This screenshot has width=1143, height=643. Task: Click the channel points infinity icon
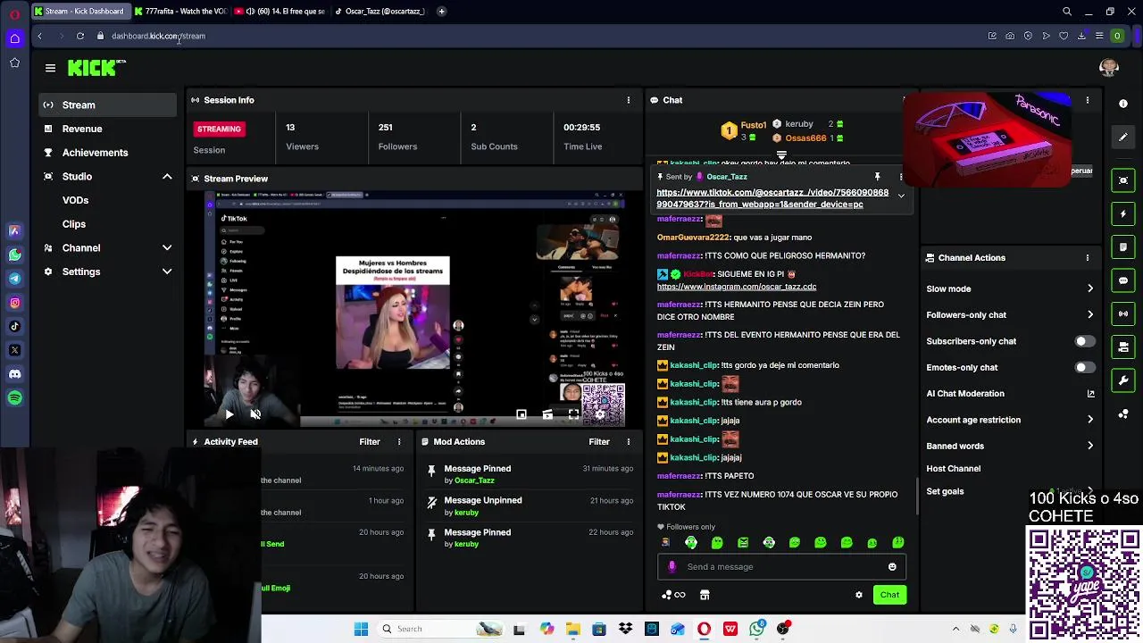(x=674, y=595)
